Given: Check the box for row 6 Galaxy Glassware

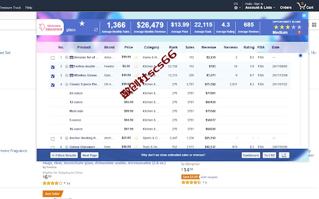Looking at the screenshot, I should coord(53,147).
